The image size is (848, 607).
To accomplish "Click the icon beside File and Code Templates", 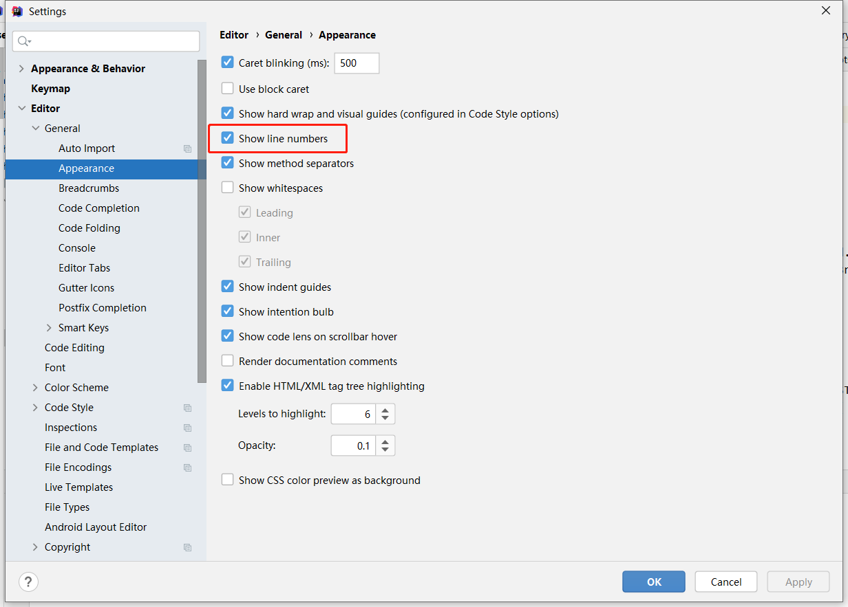I will click(187, 448).
